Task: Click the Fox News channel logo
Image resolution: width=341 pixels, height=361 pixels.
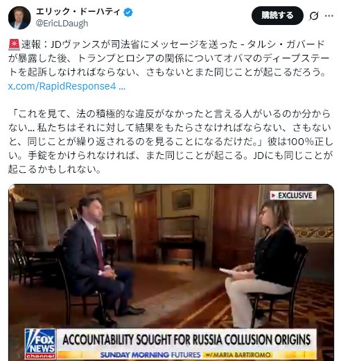Action: [40, 344]
